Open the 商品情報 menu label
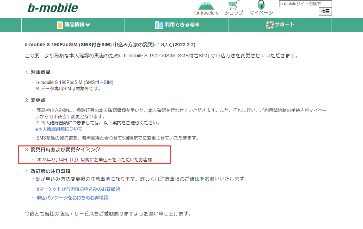363x229 pixels. [x=74, y=25]
